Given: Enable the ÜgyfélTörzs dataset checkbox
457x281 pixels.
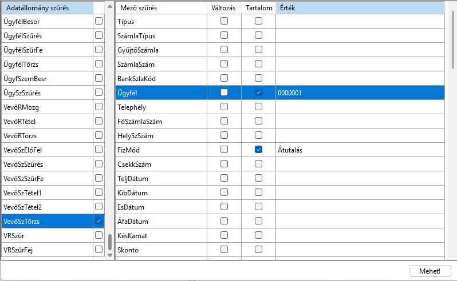Looking at the screenshot, I should pyautogui.click(x=99, y=64).
